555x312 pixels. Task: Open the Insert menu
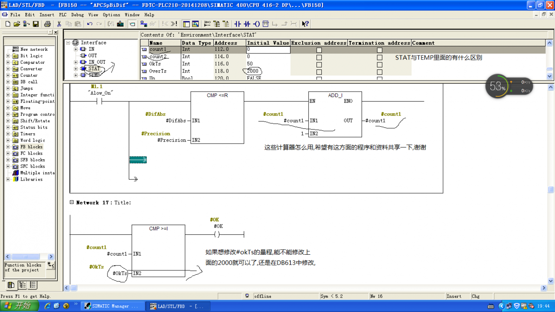pos(47,15)
